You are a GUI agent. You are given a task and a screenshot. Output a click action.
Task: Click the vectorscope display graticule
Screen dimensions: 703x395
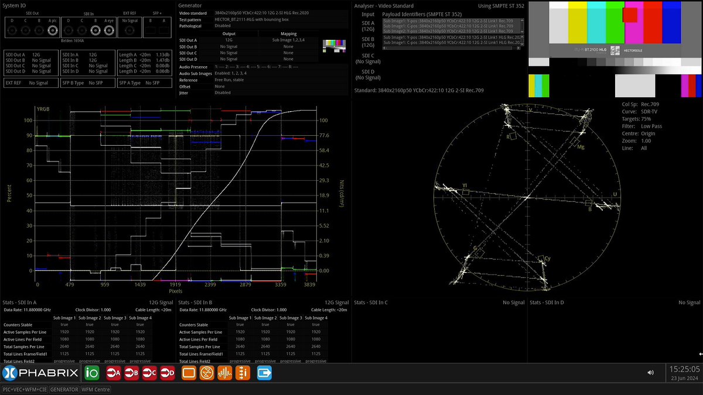[527, 197]
